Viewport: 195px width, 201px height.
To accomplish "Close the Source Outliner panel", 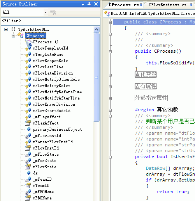I will click(96, 4).
